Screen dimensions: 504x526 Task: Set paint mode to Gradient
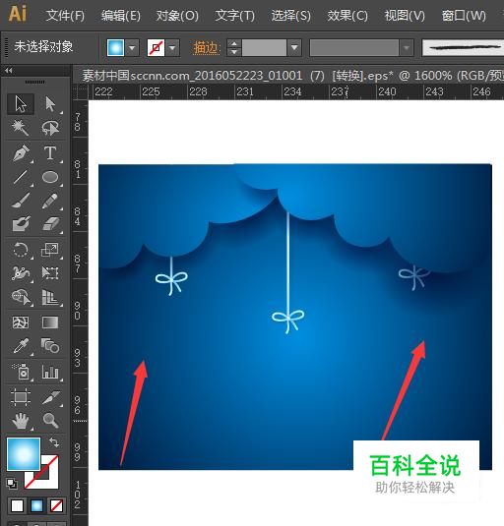tap(36, 505)
